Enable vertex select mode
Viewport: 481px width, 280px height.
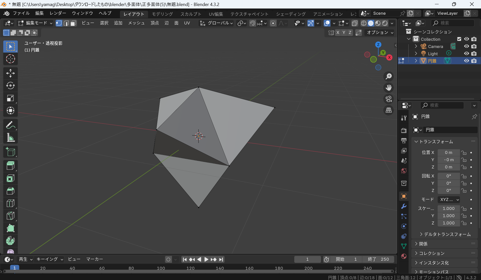click(x=59, y=23)
